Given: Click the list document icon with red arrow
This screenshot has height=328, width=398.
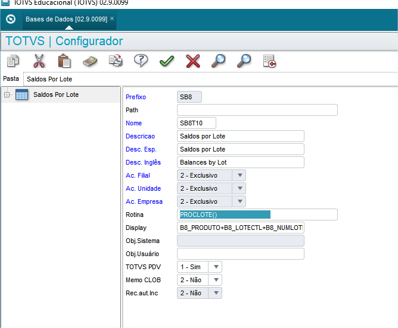Looking at the screenshot, I should 269,61.
